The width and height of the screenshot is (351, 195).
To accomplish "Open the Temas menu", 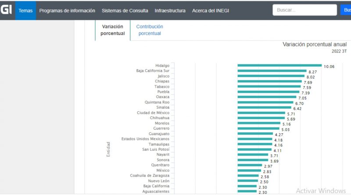I will pos(25,11).
